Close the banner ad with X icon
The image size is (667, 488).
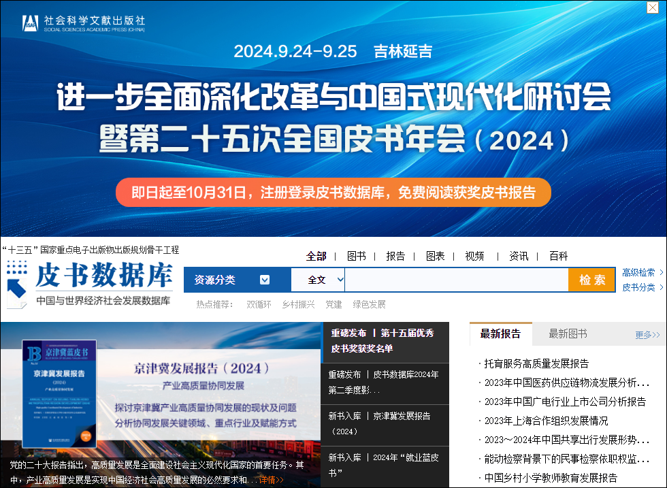pos(651,7)
